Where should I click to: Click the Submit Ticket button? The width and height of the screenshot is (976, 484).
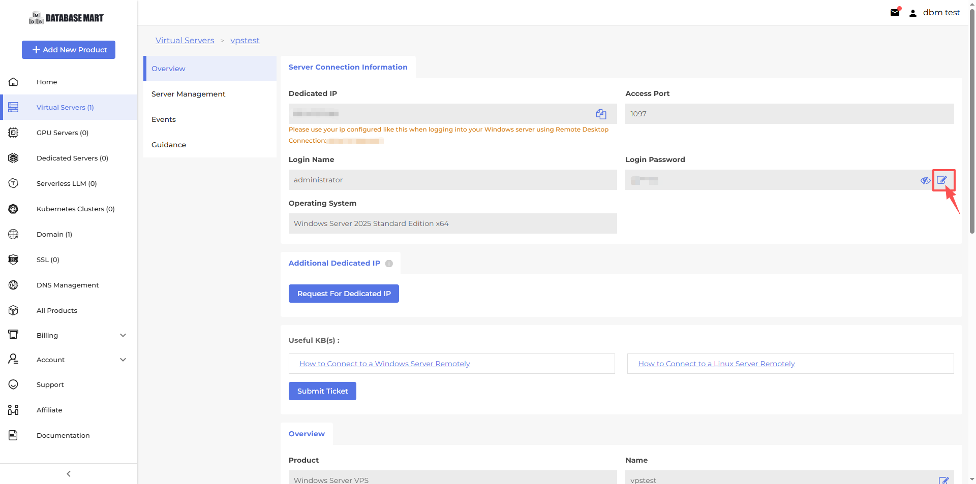click(322, 391)
